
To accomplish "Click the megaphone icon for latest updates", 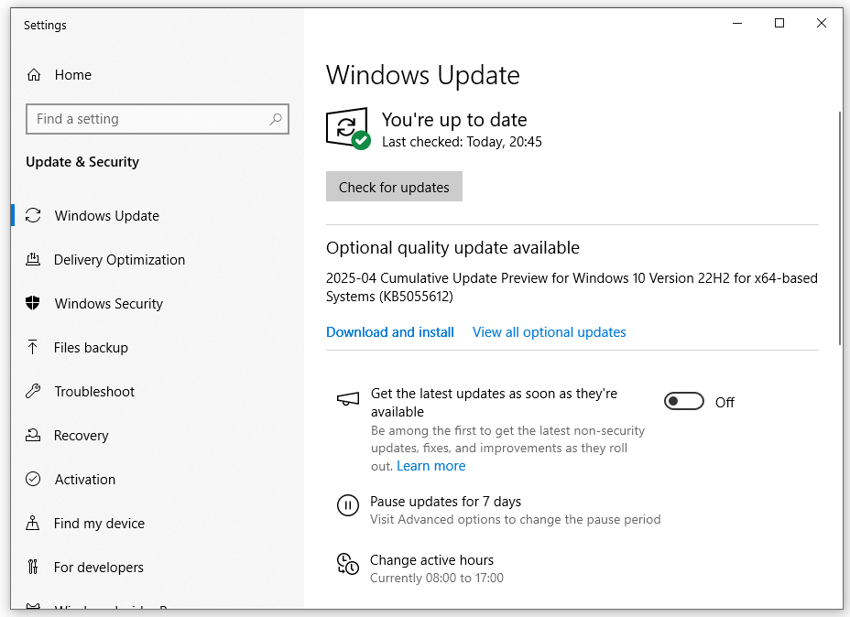I will tap(348, 399).
